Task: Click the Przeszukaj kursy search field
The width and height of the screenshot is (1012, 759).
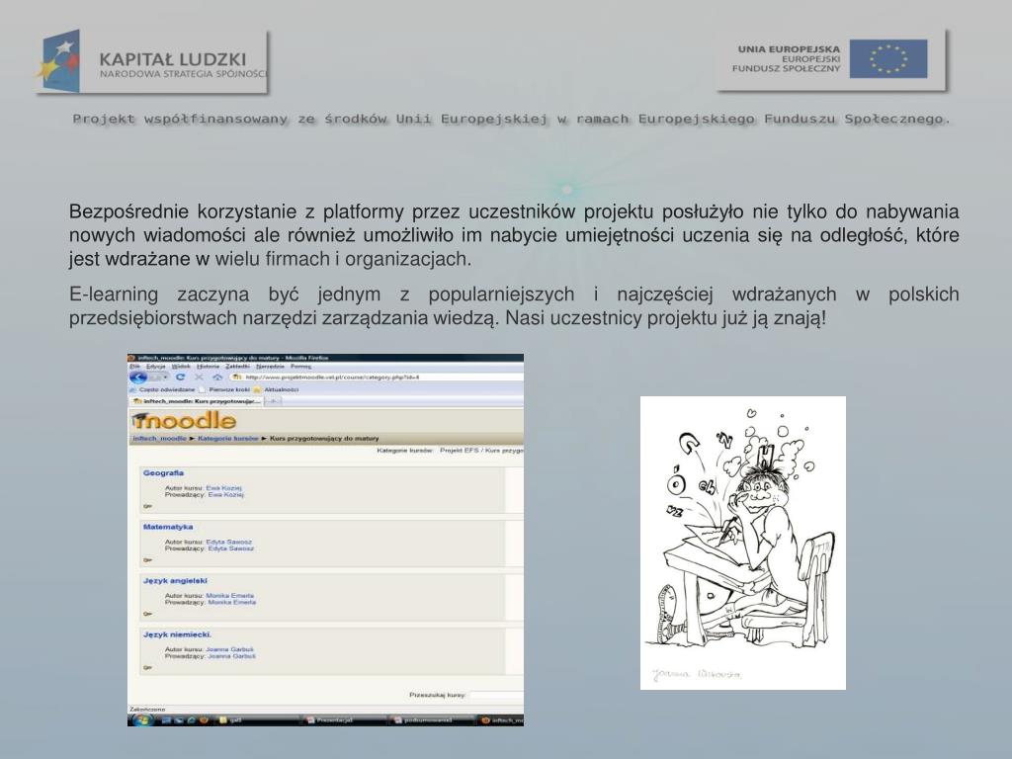Action: tap(496, 695)
